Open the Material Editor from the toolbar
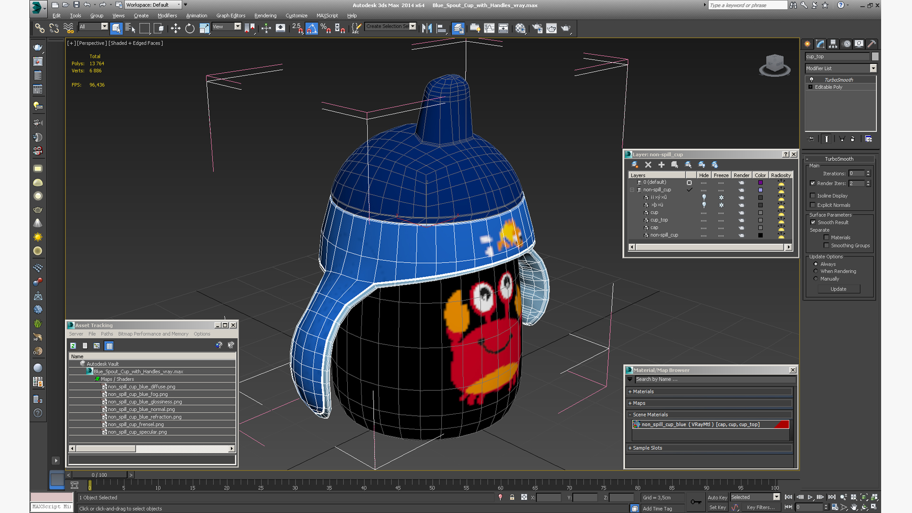912x513 pixels. pyautogui.click(x=521, y=28)
